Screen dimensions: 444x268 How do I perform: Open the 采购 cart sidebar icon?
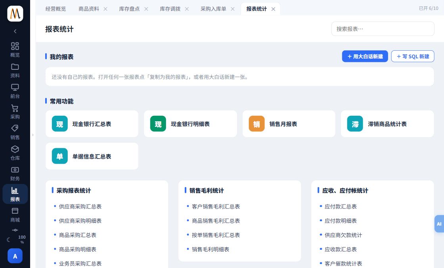click(15, 112)
